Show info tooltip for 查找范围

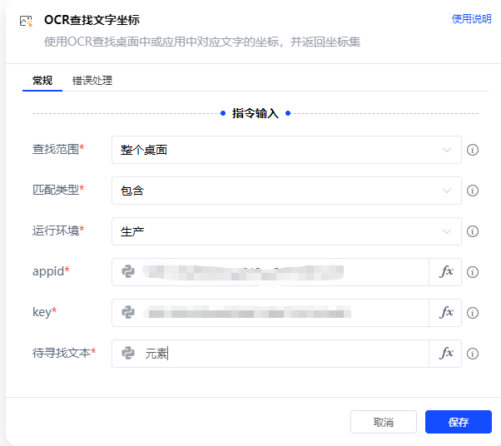click(473, 150)
